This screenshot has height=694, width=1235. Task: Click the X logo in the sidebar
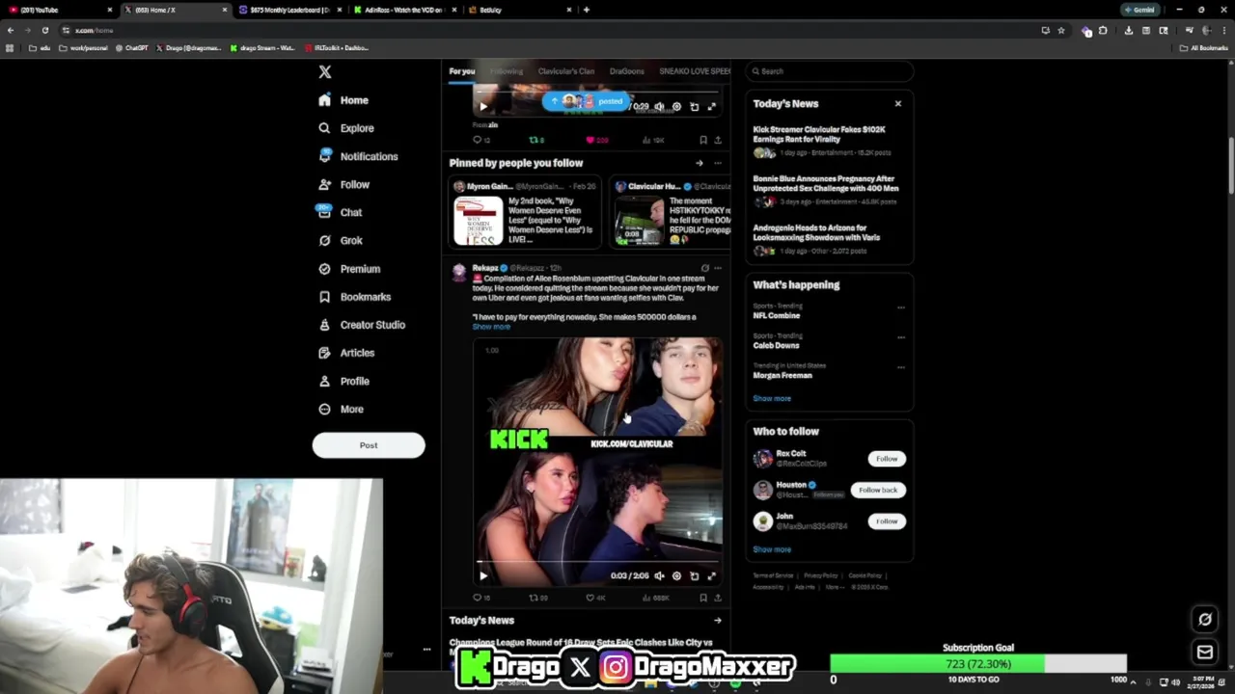(325, 72)
